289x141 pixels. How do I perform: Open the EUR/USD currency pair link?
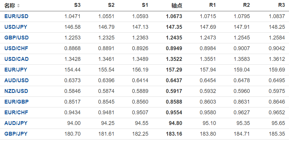click(16, 16)
